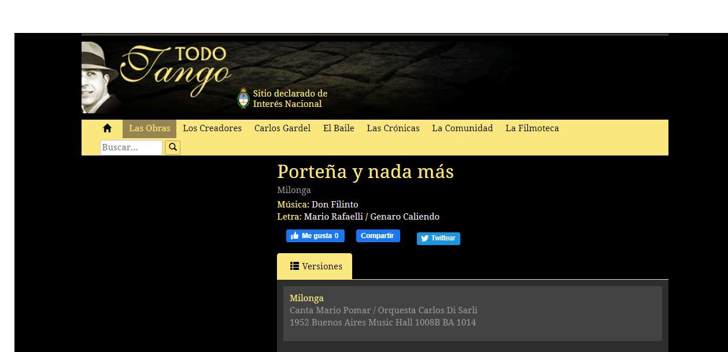Open the Las Crónicas menu
728x352 pixels.
pyautogui.click(x=393, y=128)
